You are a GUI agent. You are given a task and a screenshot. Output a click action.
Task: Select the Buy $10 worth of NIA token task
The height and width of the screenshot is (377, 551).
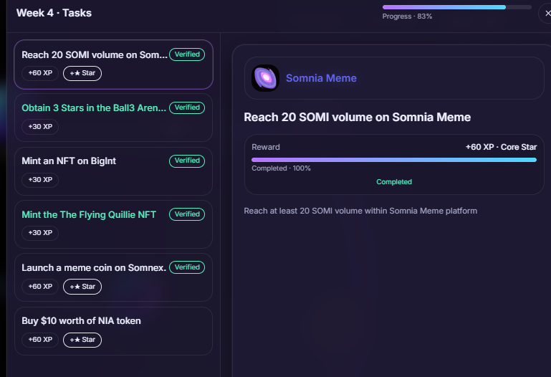[113, 331]
